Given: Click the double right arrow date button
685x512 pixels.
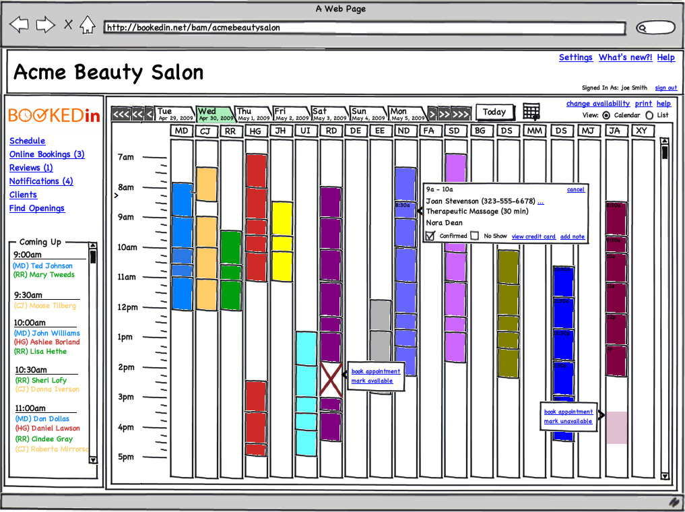Looking at the screenshot, I should tap(445, 115).
